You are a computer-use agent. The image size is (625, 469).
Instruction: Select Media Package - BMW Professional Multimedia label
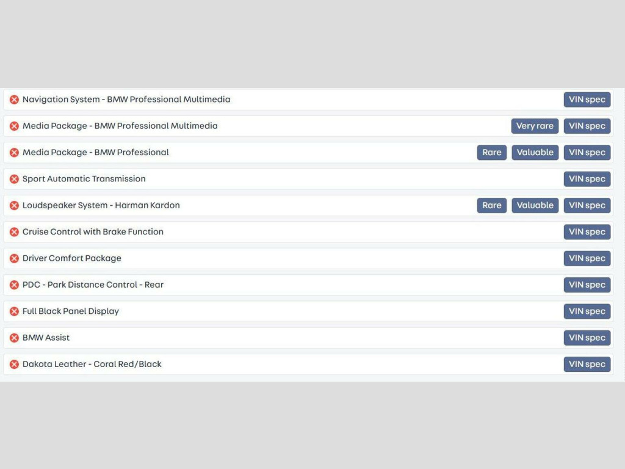point(120,126)
